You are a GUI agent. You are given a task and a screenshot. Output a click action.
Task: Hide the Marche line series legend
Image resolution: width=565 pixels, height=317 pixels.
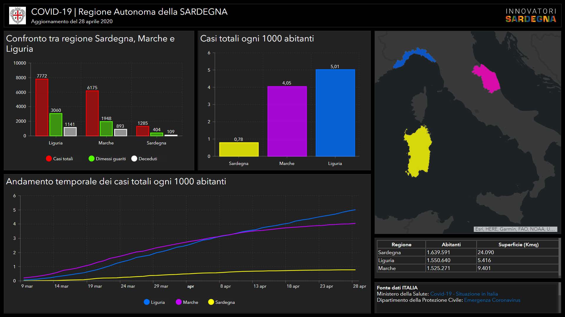(x=179, y=302)
